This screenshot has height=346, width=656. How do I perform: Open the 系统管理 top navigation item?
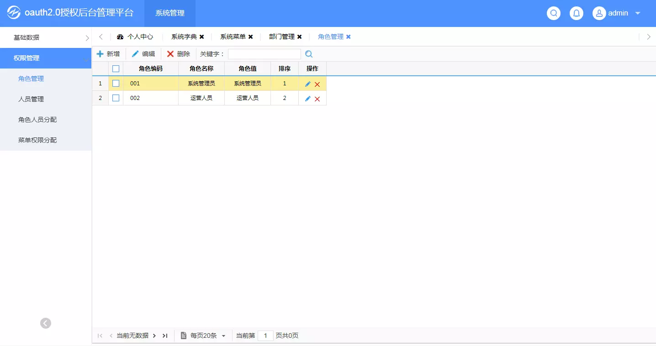[x=170, y=13]
